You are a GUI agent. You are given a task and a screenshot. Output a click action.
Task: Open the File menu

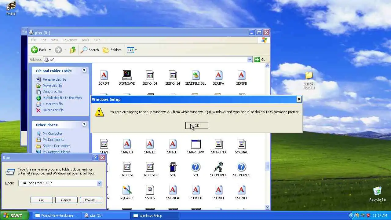(33, 40)
